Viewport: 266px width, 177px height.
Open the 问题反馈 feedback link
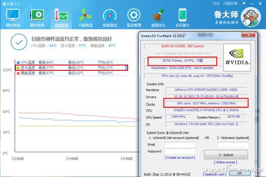coord(230,4)
